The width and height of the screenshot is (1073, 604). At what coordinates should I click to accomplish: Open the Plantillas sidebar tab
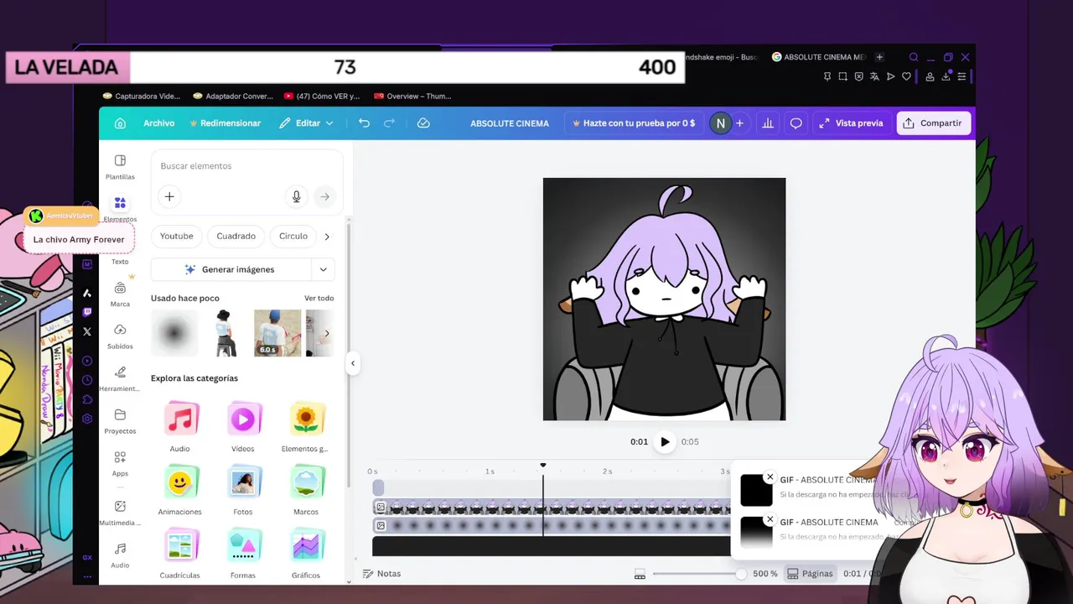(120, 167)
